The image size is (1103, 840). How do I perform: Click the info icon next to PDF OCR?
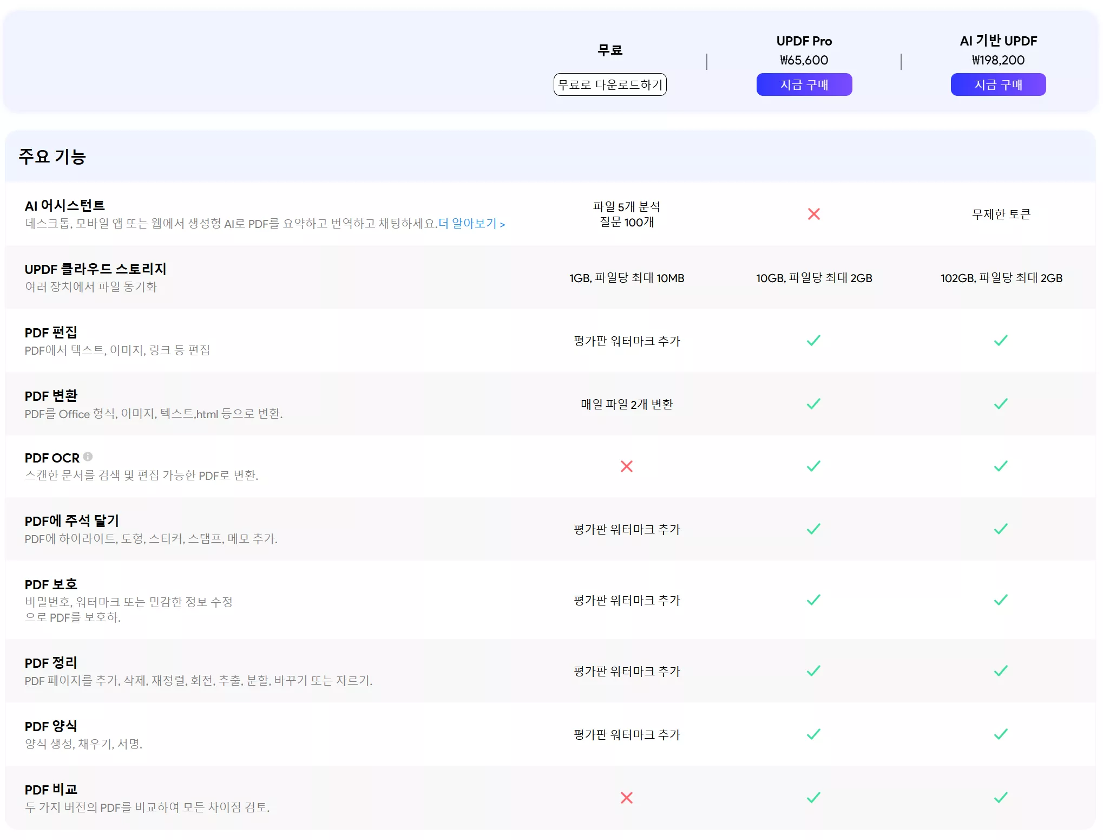[88, 457]
